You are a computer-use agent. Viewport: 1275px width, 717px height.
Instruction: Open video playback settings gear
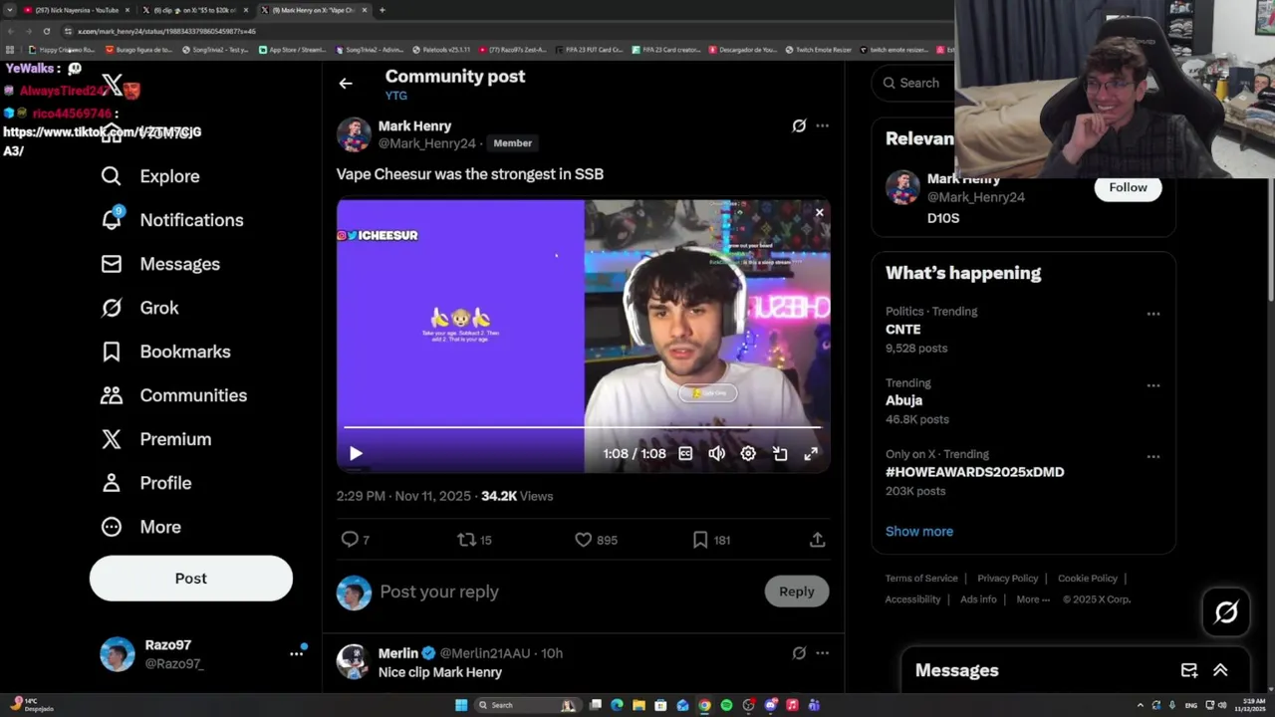click(748, 453)
